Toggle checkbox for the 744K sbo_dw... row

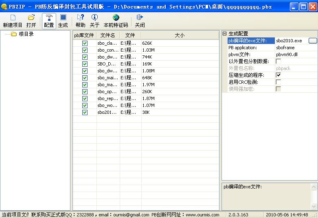85,57
